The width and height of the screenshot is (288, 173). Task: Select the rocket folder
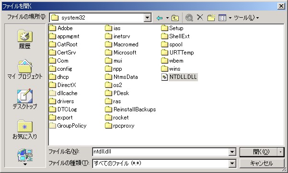pos(117,118)
